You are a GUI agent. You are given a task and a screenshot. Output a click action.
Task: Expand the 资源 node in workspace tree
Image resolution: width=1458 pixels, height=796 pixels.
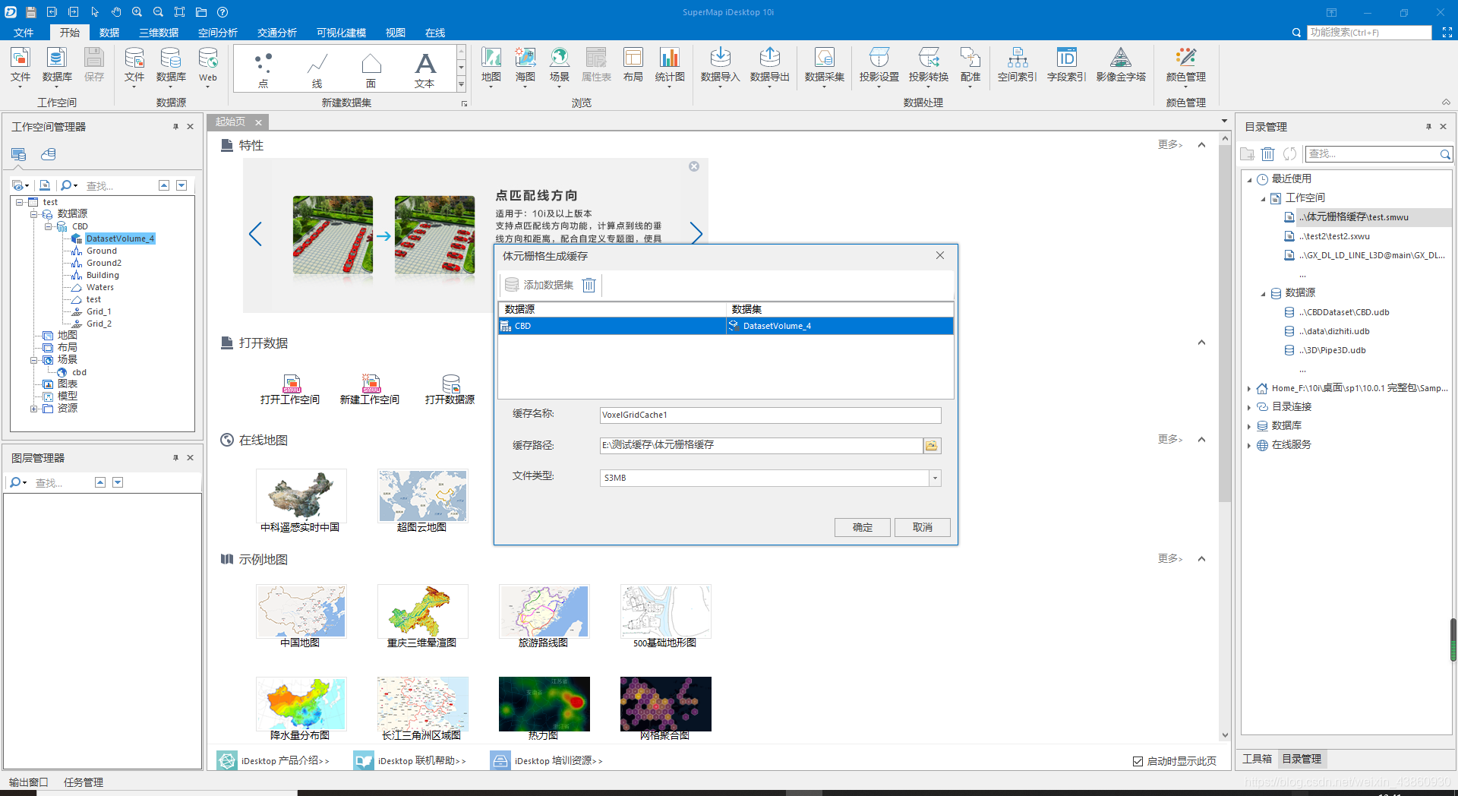(34, 409)
